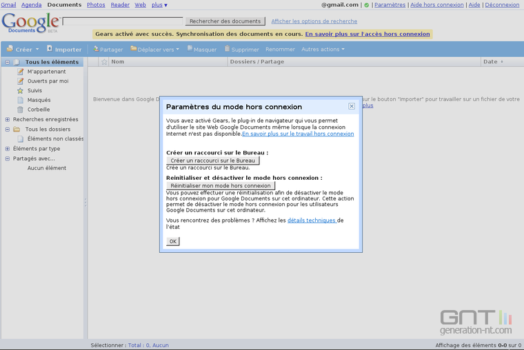Viewport: 524px width, 350px height.
Task: Click Partager in the toolbar
Action: pos(108,49)
